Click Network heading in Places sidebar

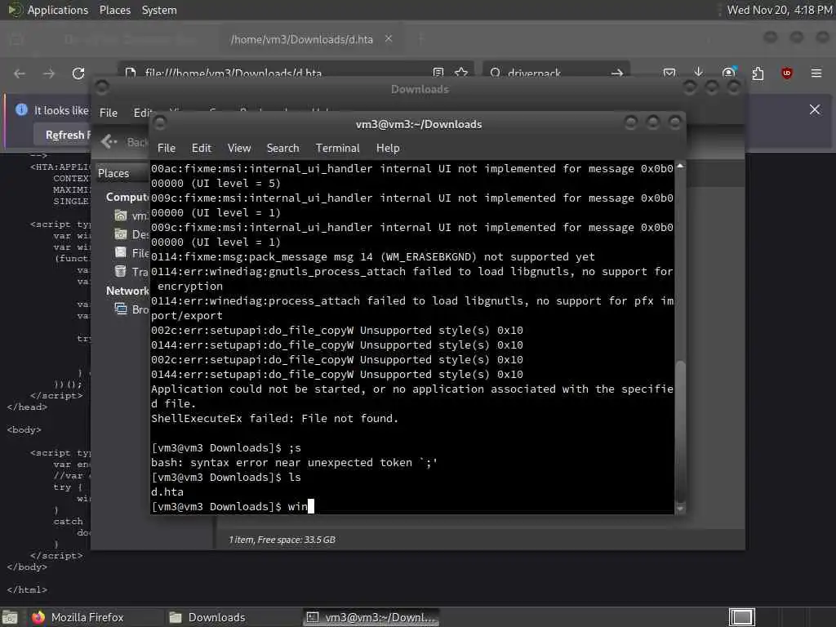tap(127, 291)
